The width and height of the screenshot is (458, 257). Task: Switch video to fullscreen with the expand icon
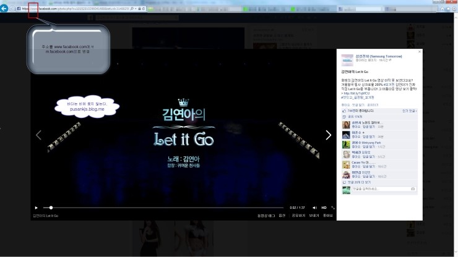(333, 208)
